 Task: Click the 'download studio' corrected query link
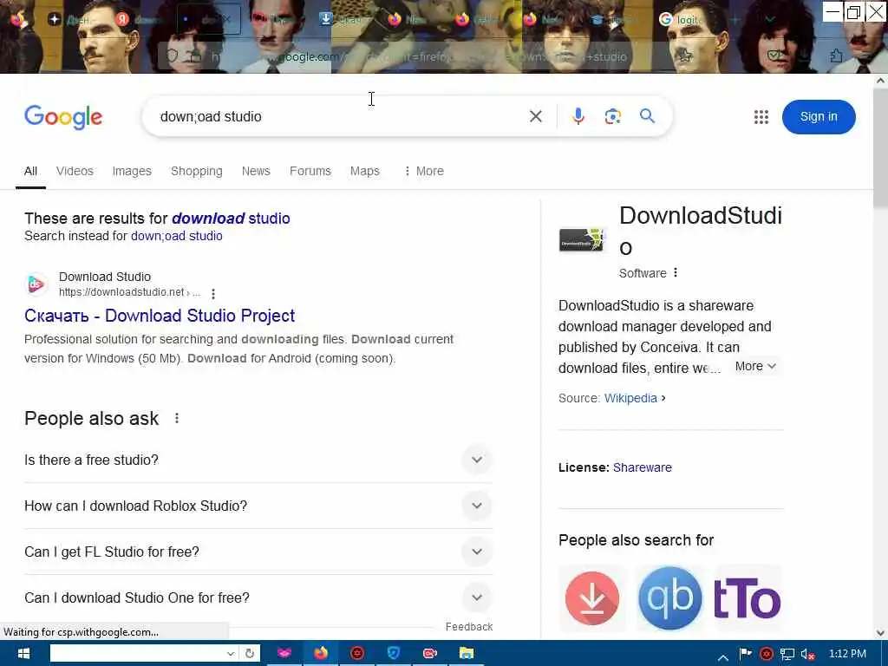[231, 218]
